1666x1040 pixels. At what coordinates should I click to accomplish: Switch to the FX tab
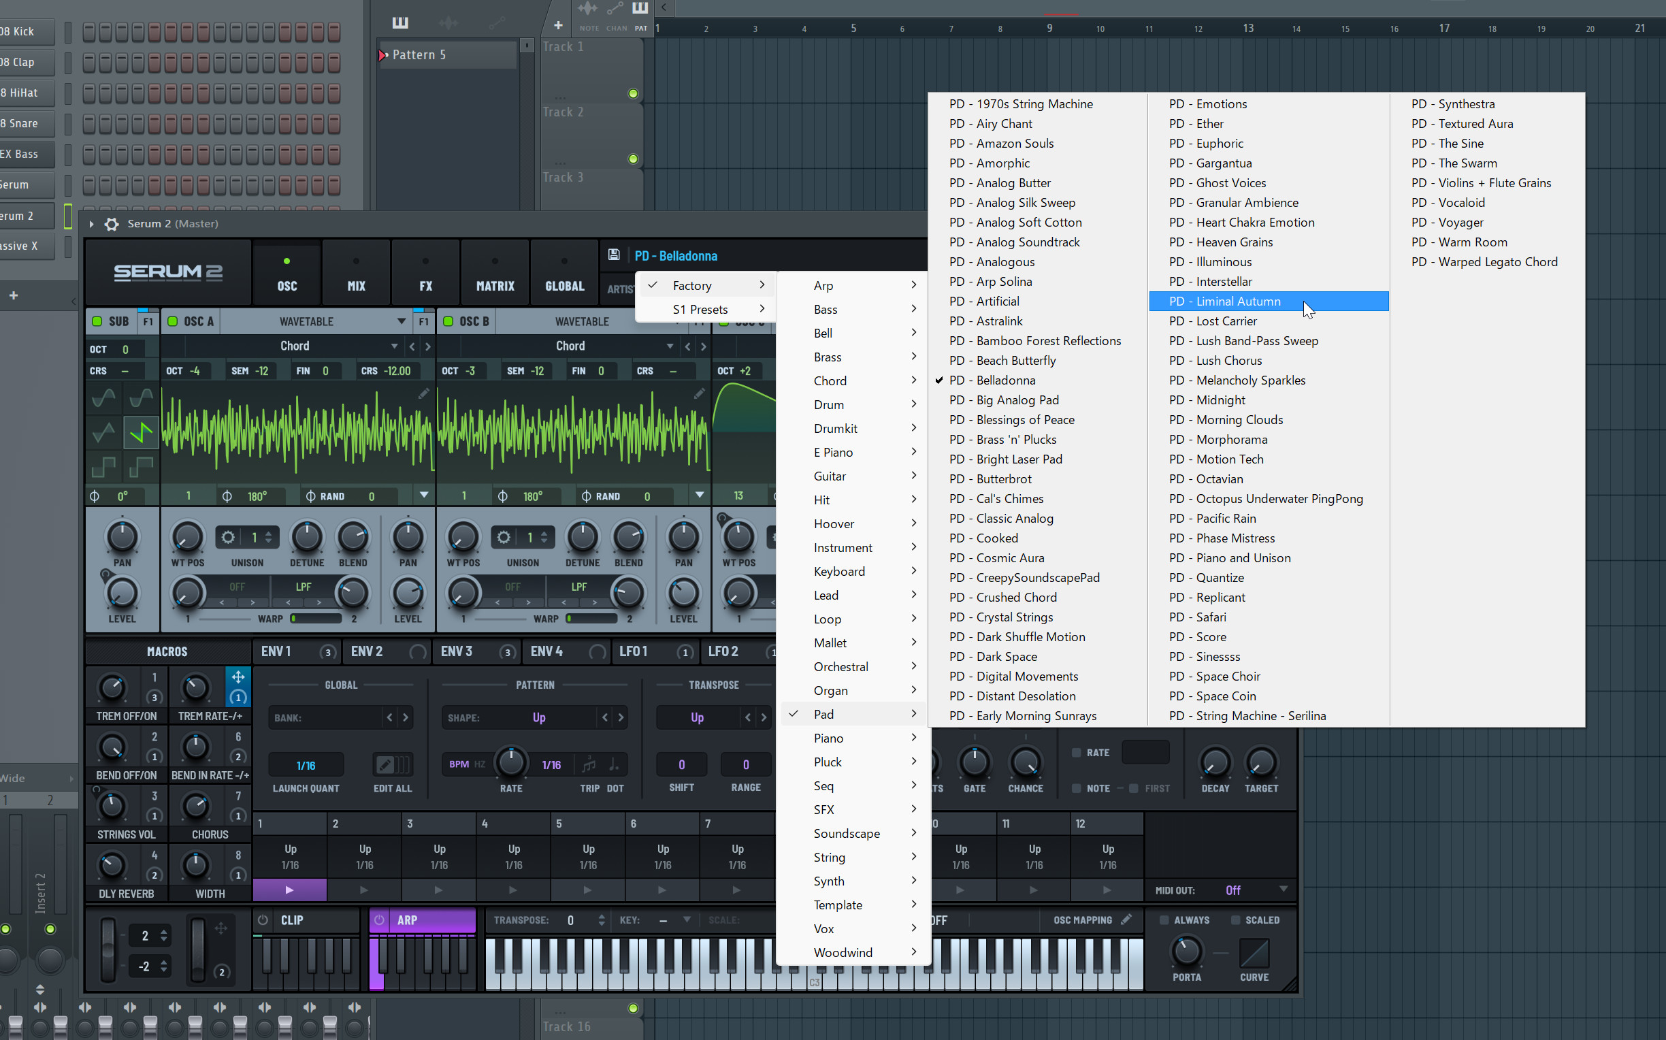pos(425,273)
